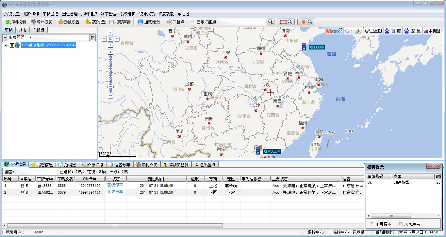Click the 搜 search button

point(93,37)
